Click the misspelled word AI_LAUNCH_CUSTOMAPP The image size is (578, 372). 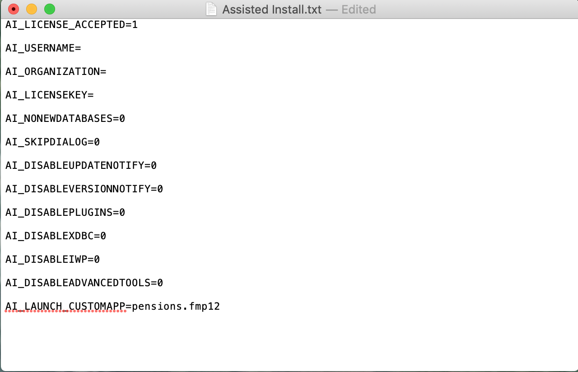pos(65,306)
